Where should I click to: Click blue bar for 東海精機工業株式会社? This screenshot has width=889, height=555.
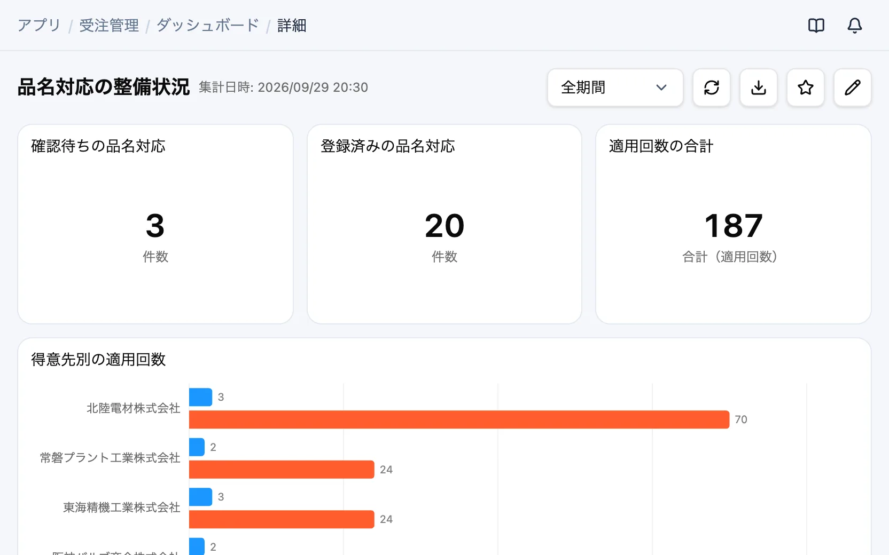(200, 497)
